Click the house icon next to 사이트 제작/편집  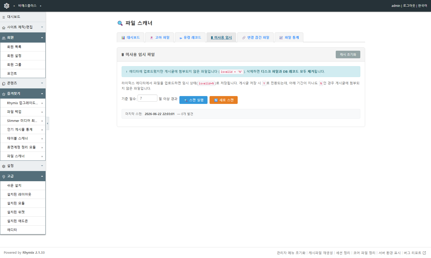pyautogui.click(x=4, y=28)
